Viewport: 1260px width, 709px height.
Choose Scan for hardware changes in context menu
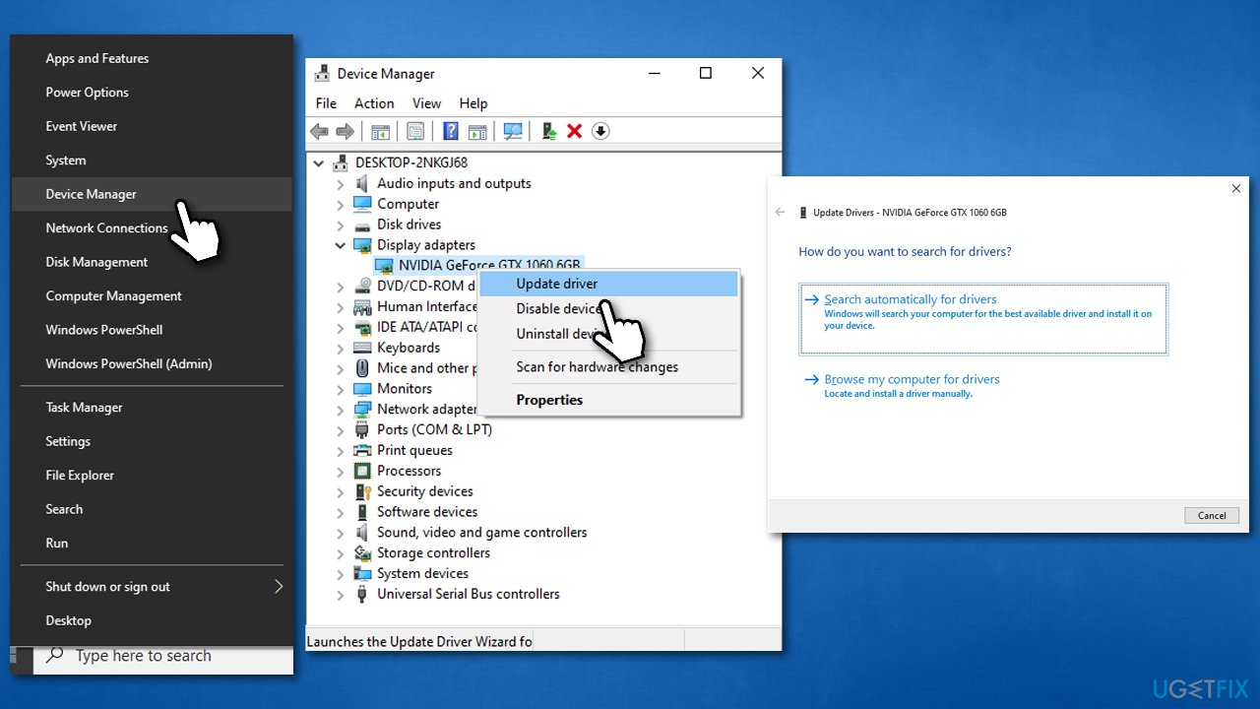pos(597,366)
